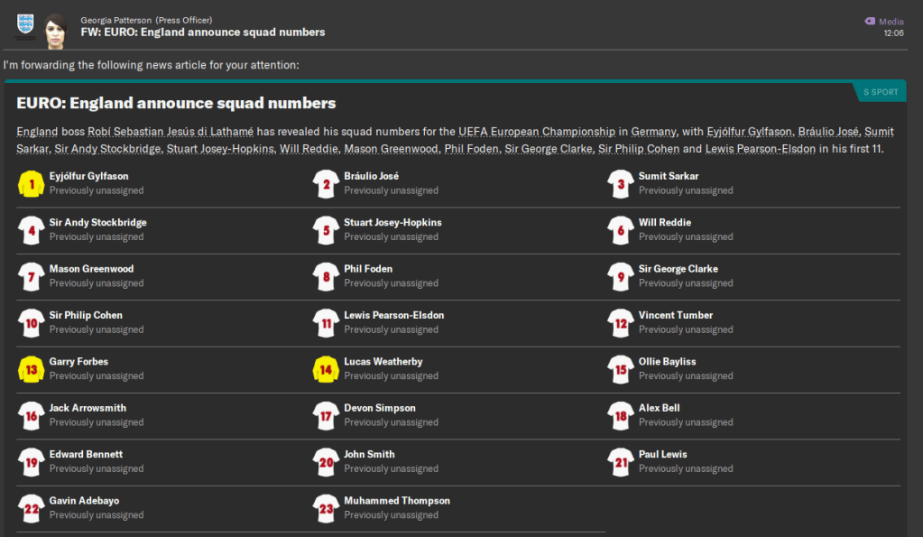
Task: Click the number 21 shirt icon
Action: 621,462
